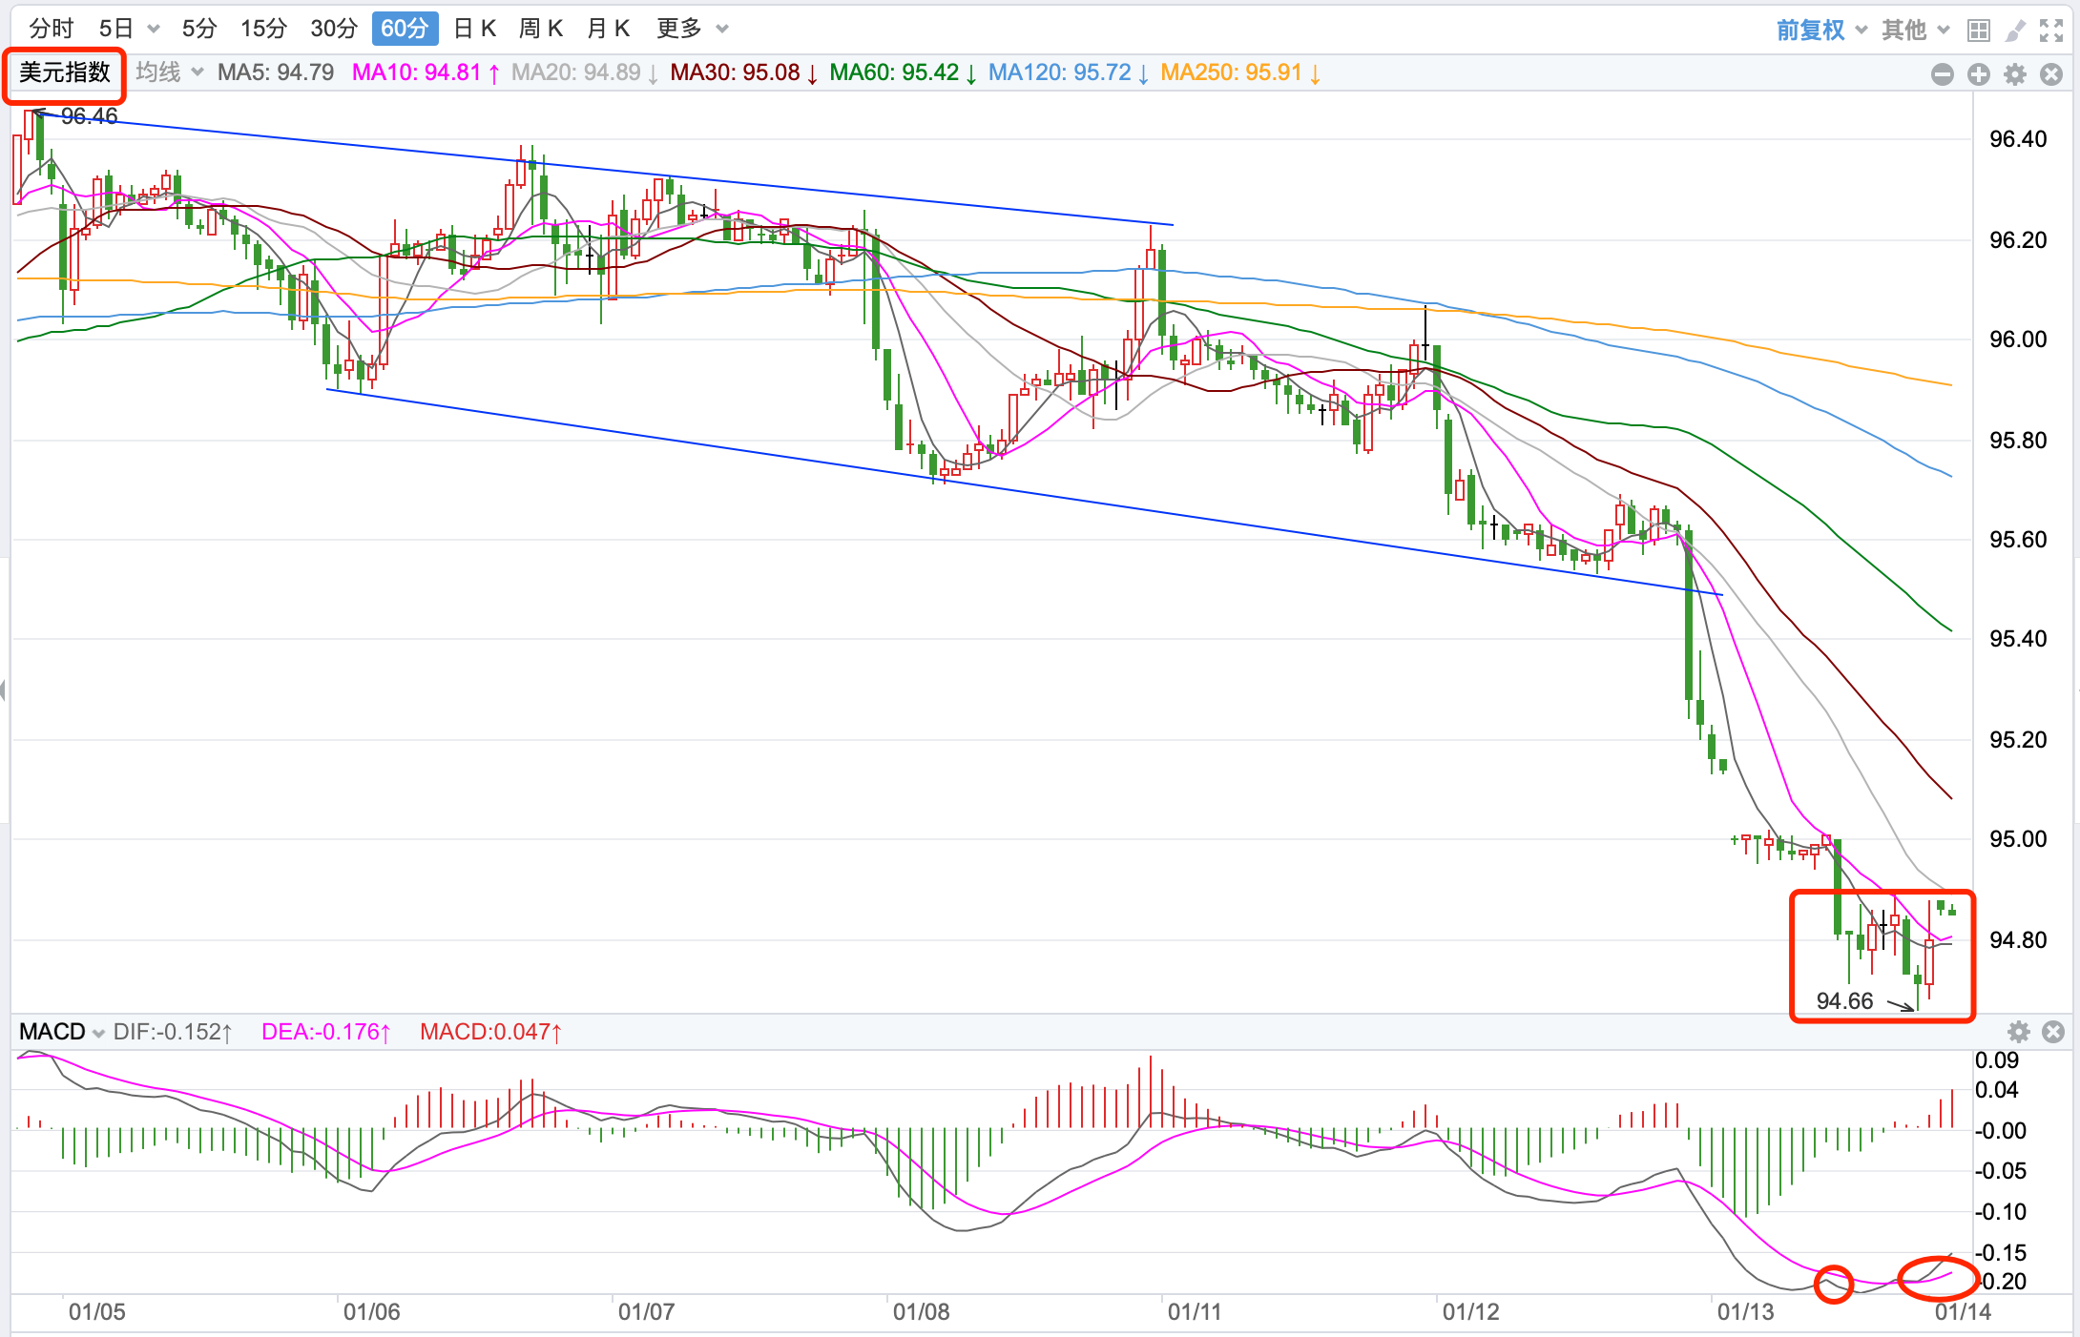Select the drawing brush tool

2015,31
